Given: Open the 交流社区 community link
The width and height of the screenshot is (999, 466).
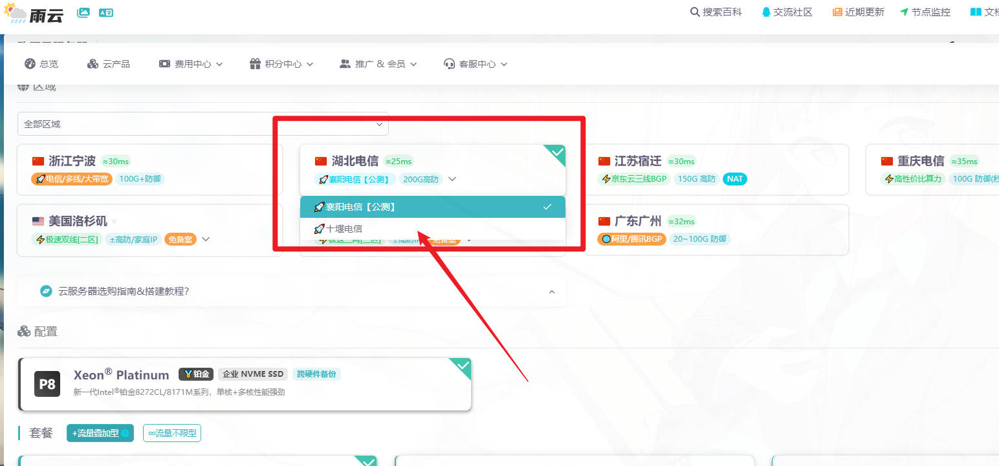Looking at the screenshot, I should tap(787, 12).
